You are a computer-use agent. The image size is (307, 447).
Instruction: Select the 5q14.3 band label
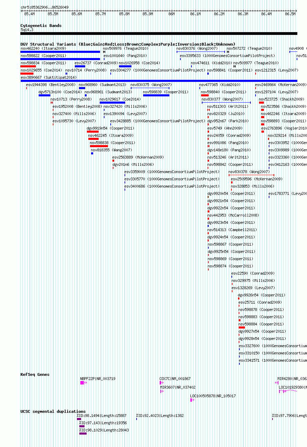[27, 30]
